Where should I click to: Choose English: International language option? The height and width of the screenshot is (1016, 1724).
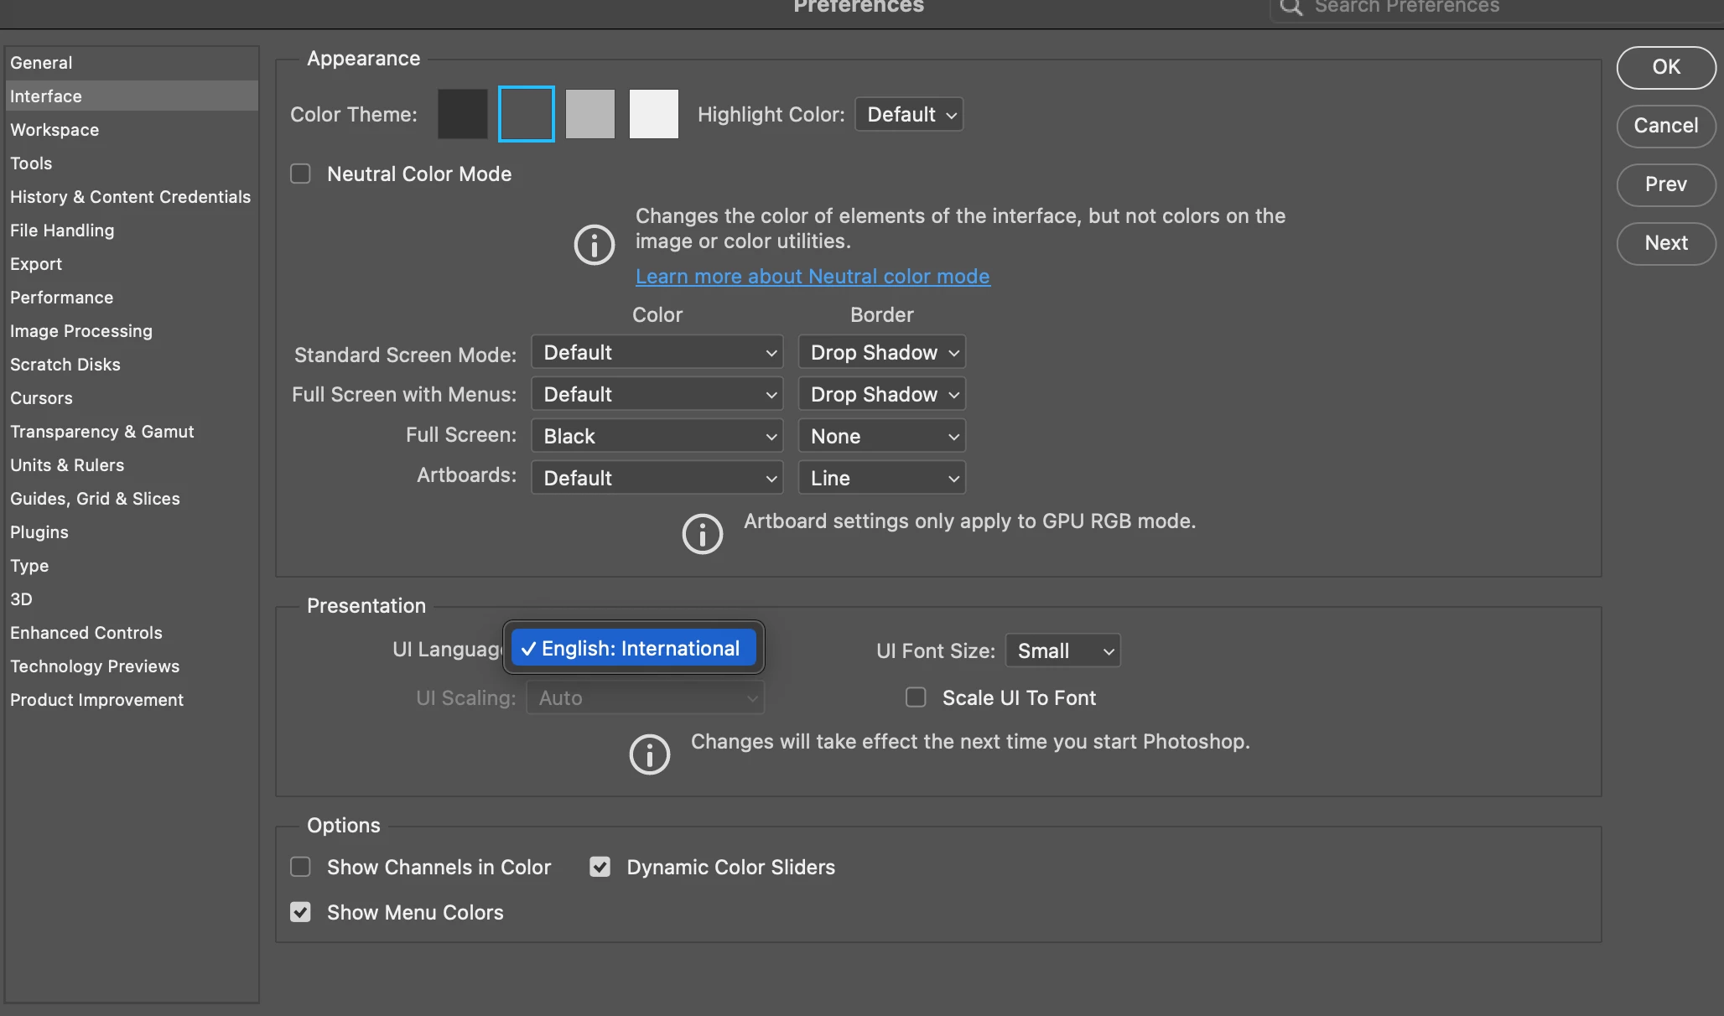[x=634, y=648]
